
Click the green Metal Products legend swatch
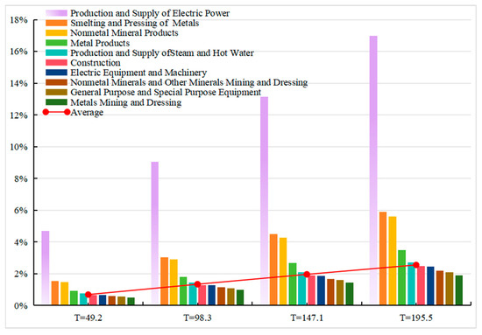[x=56, y=43]
